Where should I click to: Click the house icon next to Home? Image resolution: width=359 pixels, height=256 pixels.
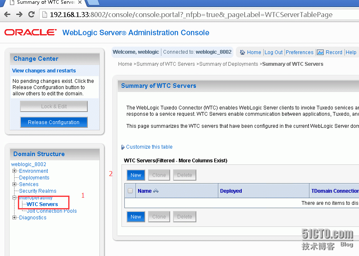(x=242, y=52)
